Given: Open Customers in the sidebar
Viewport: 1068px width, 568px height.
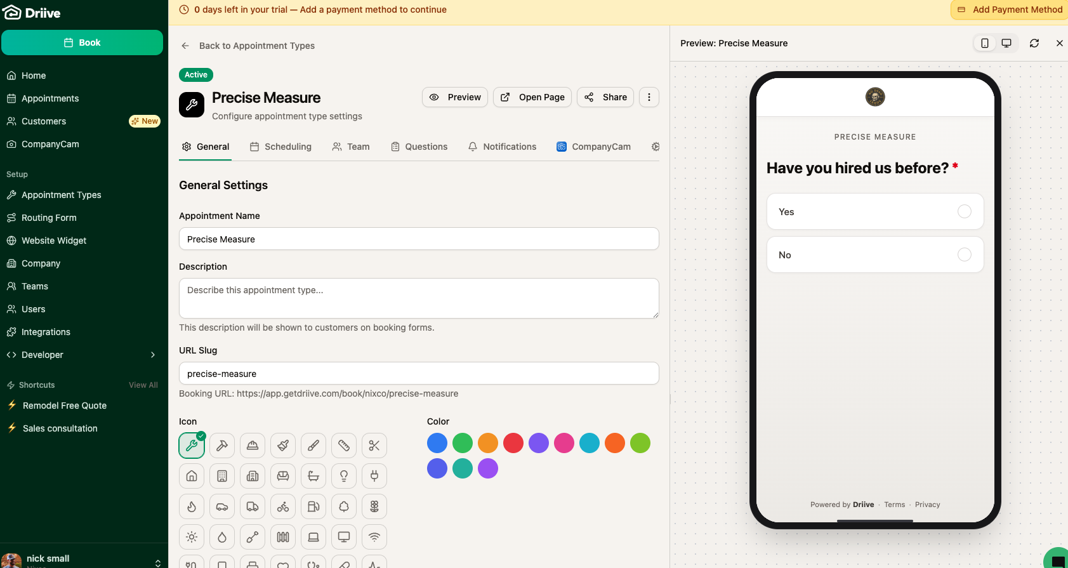Looking at the screenshot, I should 84,121.
